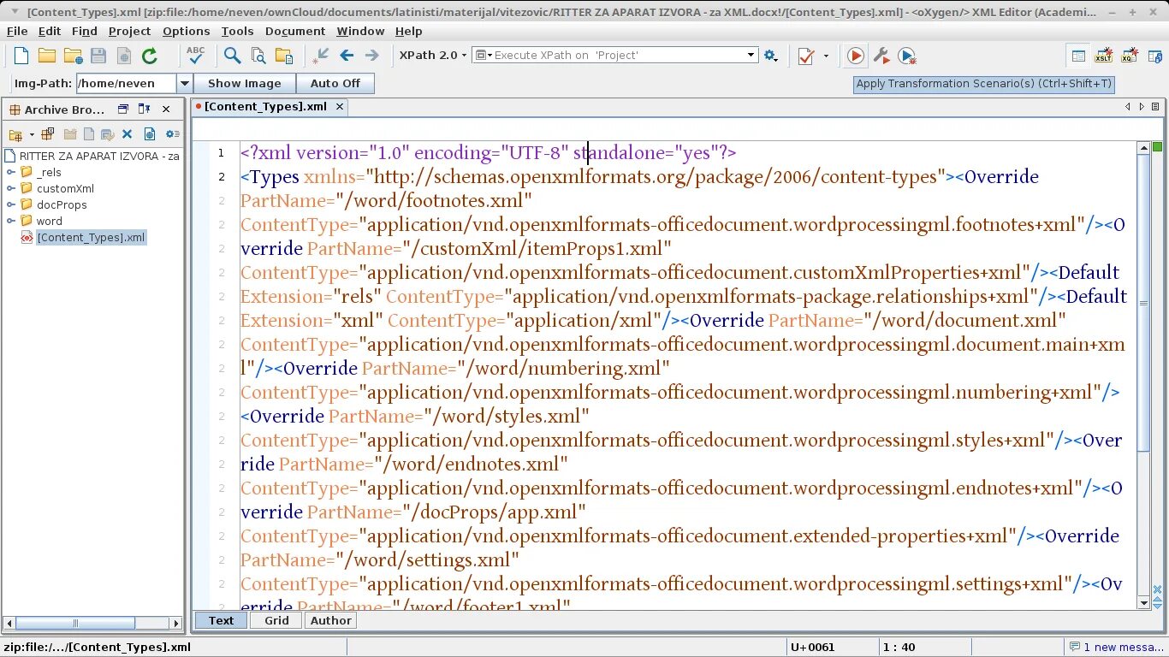The width and height of the screenshot is (1169, 657).
Task: Open the Window menu
Action: (x=360, y=31)
